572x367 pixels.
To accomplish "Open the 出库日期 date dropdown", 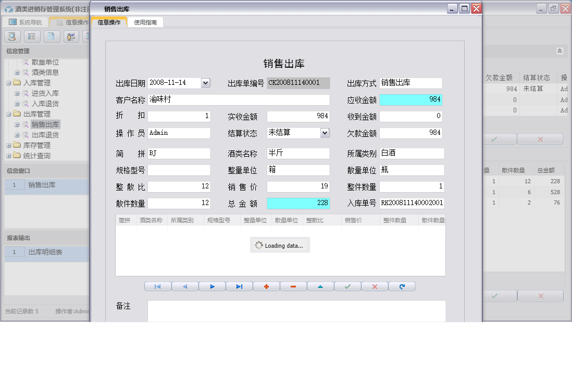I will click(205, 83).
